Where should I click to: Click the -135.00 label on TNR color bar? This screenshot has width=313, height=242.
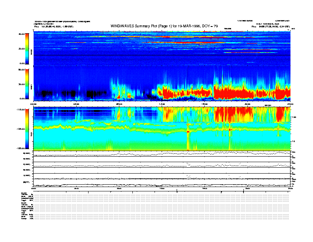click(21, 129)
